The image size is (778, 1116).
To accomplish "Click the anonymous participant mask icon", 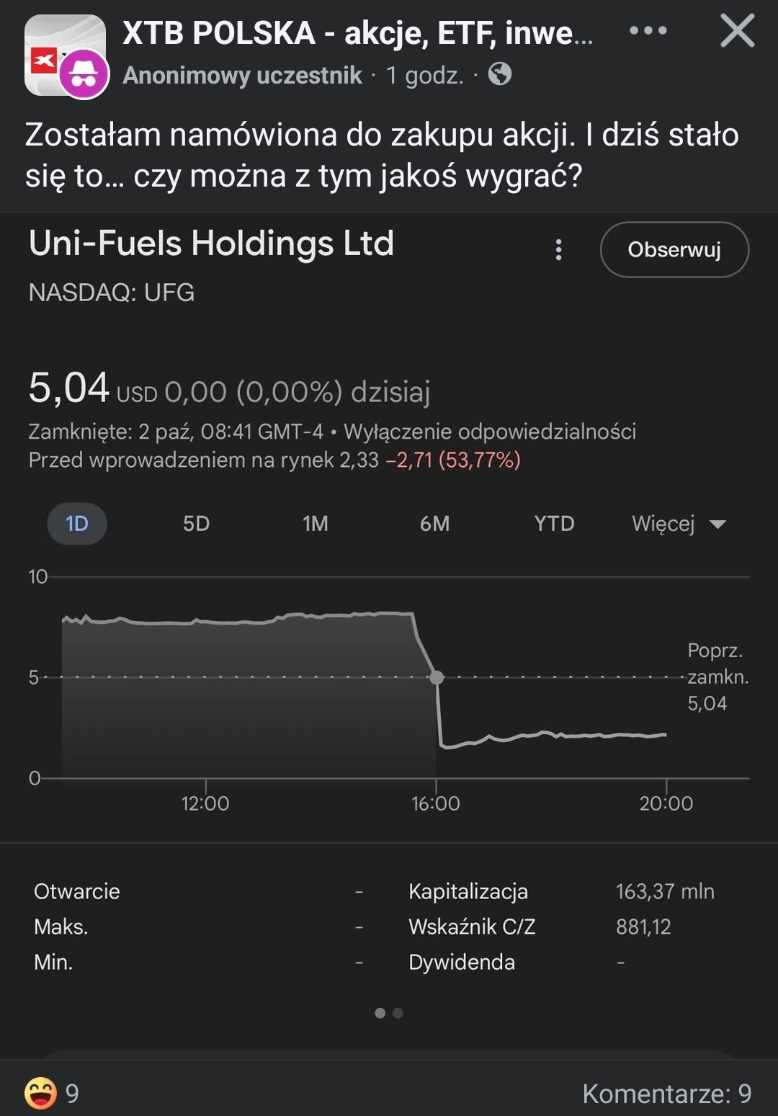I will [x=84, y=74].
